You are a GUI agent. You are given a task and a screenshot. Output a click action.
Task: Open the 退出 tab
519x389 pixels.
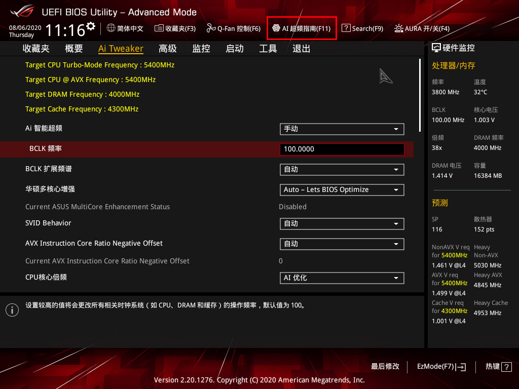coord(301,49)
